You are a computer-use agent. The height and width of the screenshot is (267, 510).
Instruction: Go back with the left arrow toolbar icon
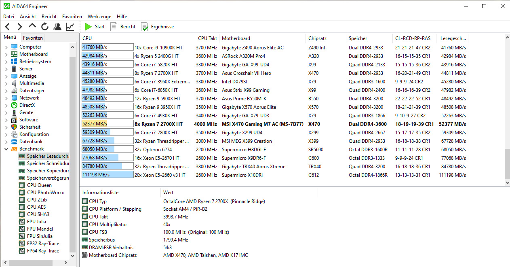click(x=7, y=27)
